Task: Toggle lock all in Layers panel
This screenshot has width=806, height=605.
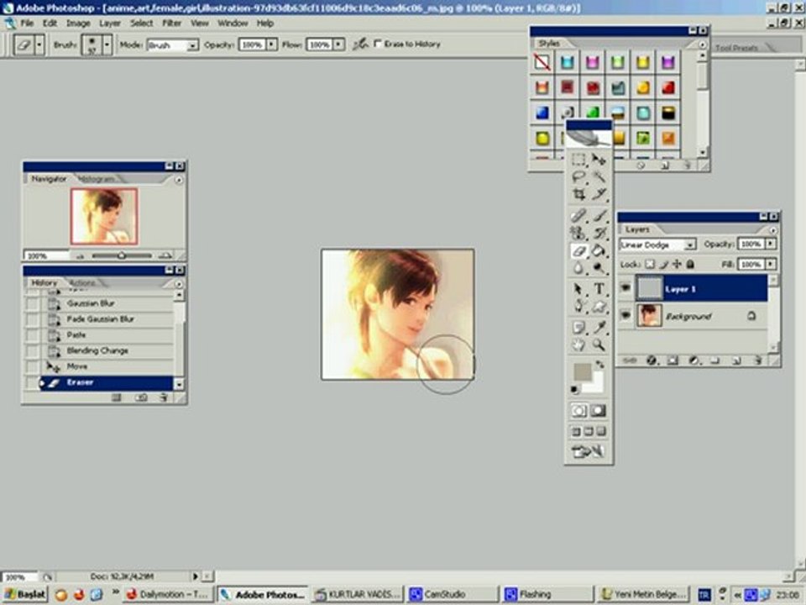Action: [x=690, y=265]
